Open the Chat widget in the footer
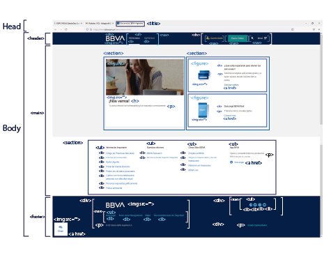The height and width of the screenshot is (262, 324). tap(61, 229)
